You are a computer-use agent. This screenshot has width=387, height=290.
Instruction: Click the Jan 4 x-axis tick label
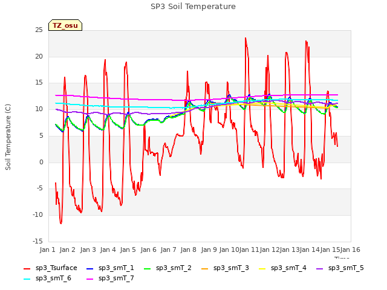pos(108,250)
